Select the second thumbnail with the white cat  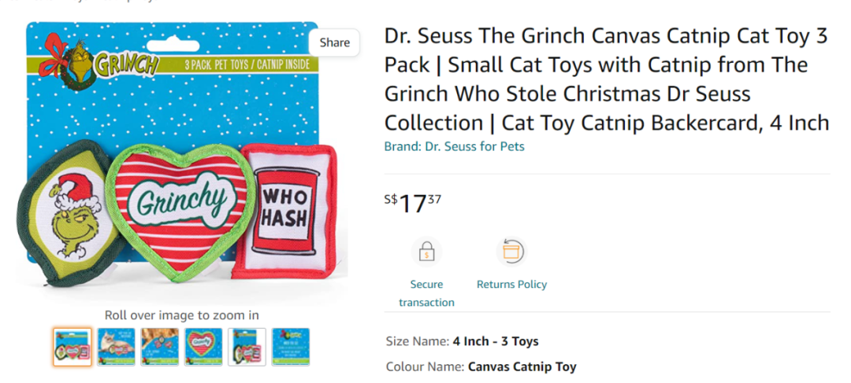117,347
